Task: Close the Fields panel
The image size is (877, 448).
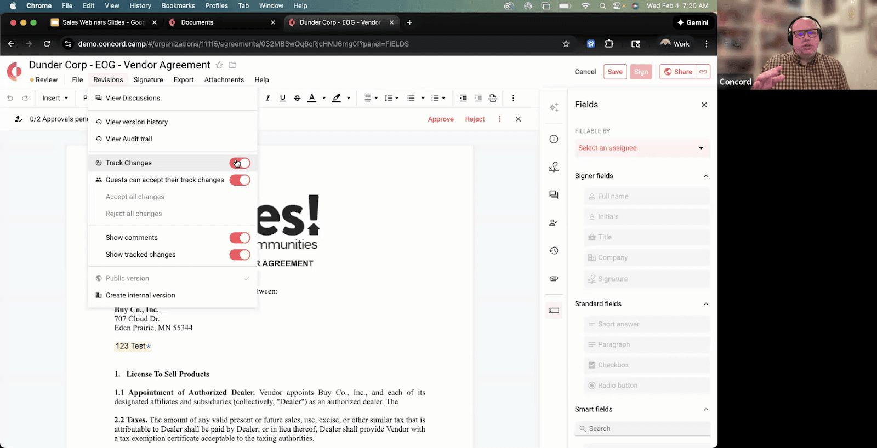Action: tap(704, 105)
